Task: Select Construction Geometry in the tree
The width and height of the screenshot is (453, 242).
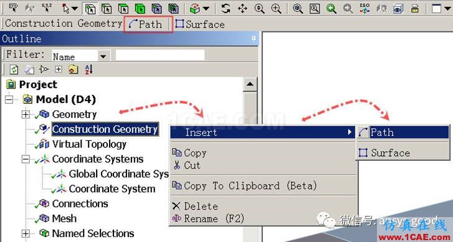Action: point(105,129)
